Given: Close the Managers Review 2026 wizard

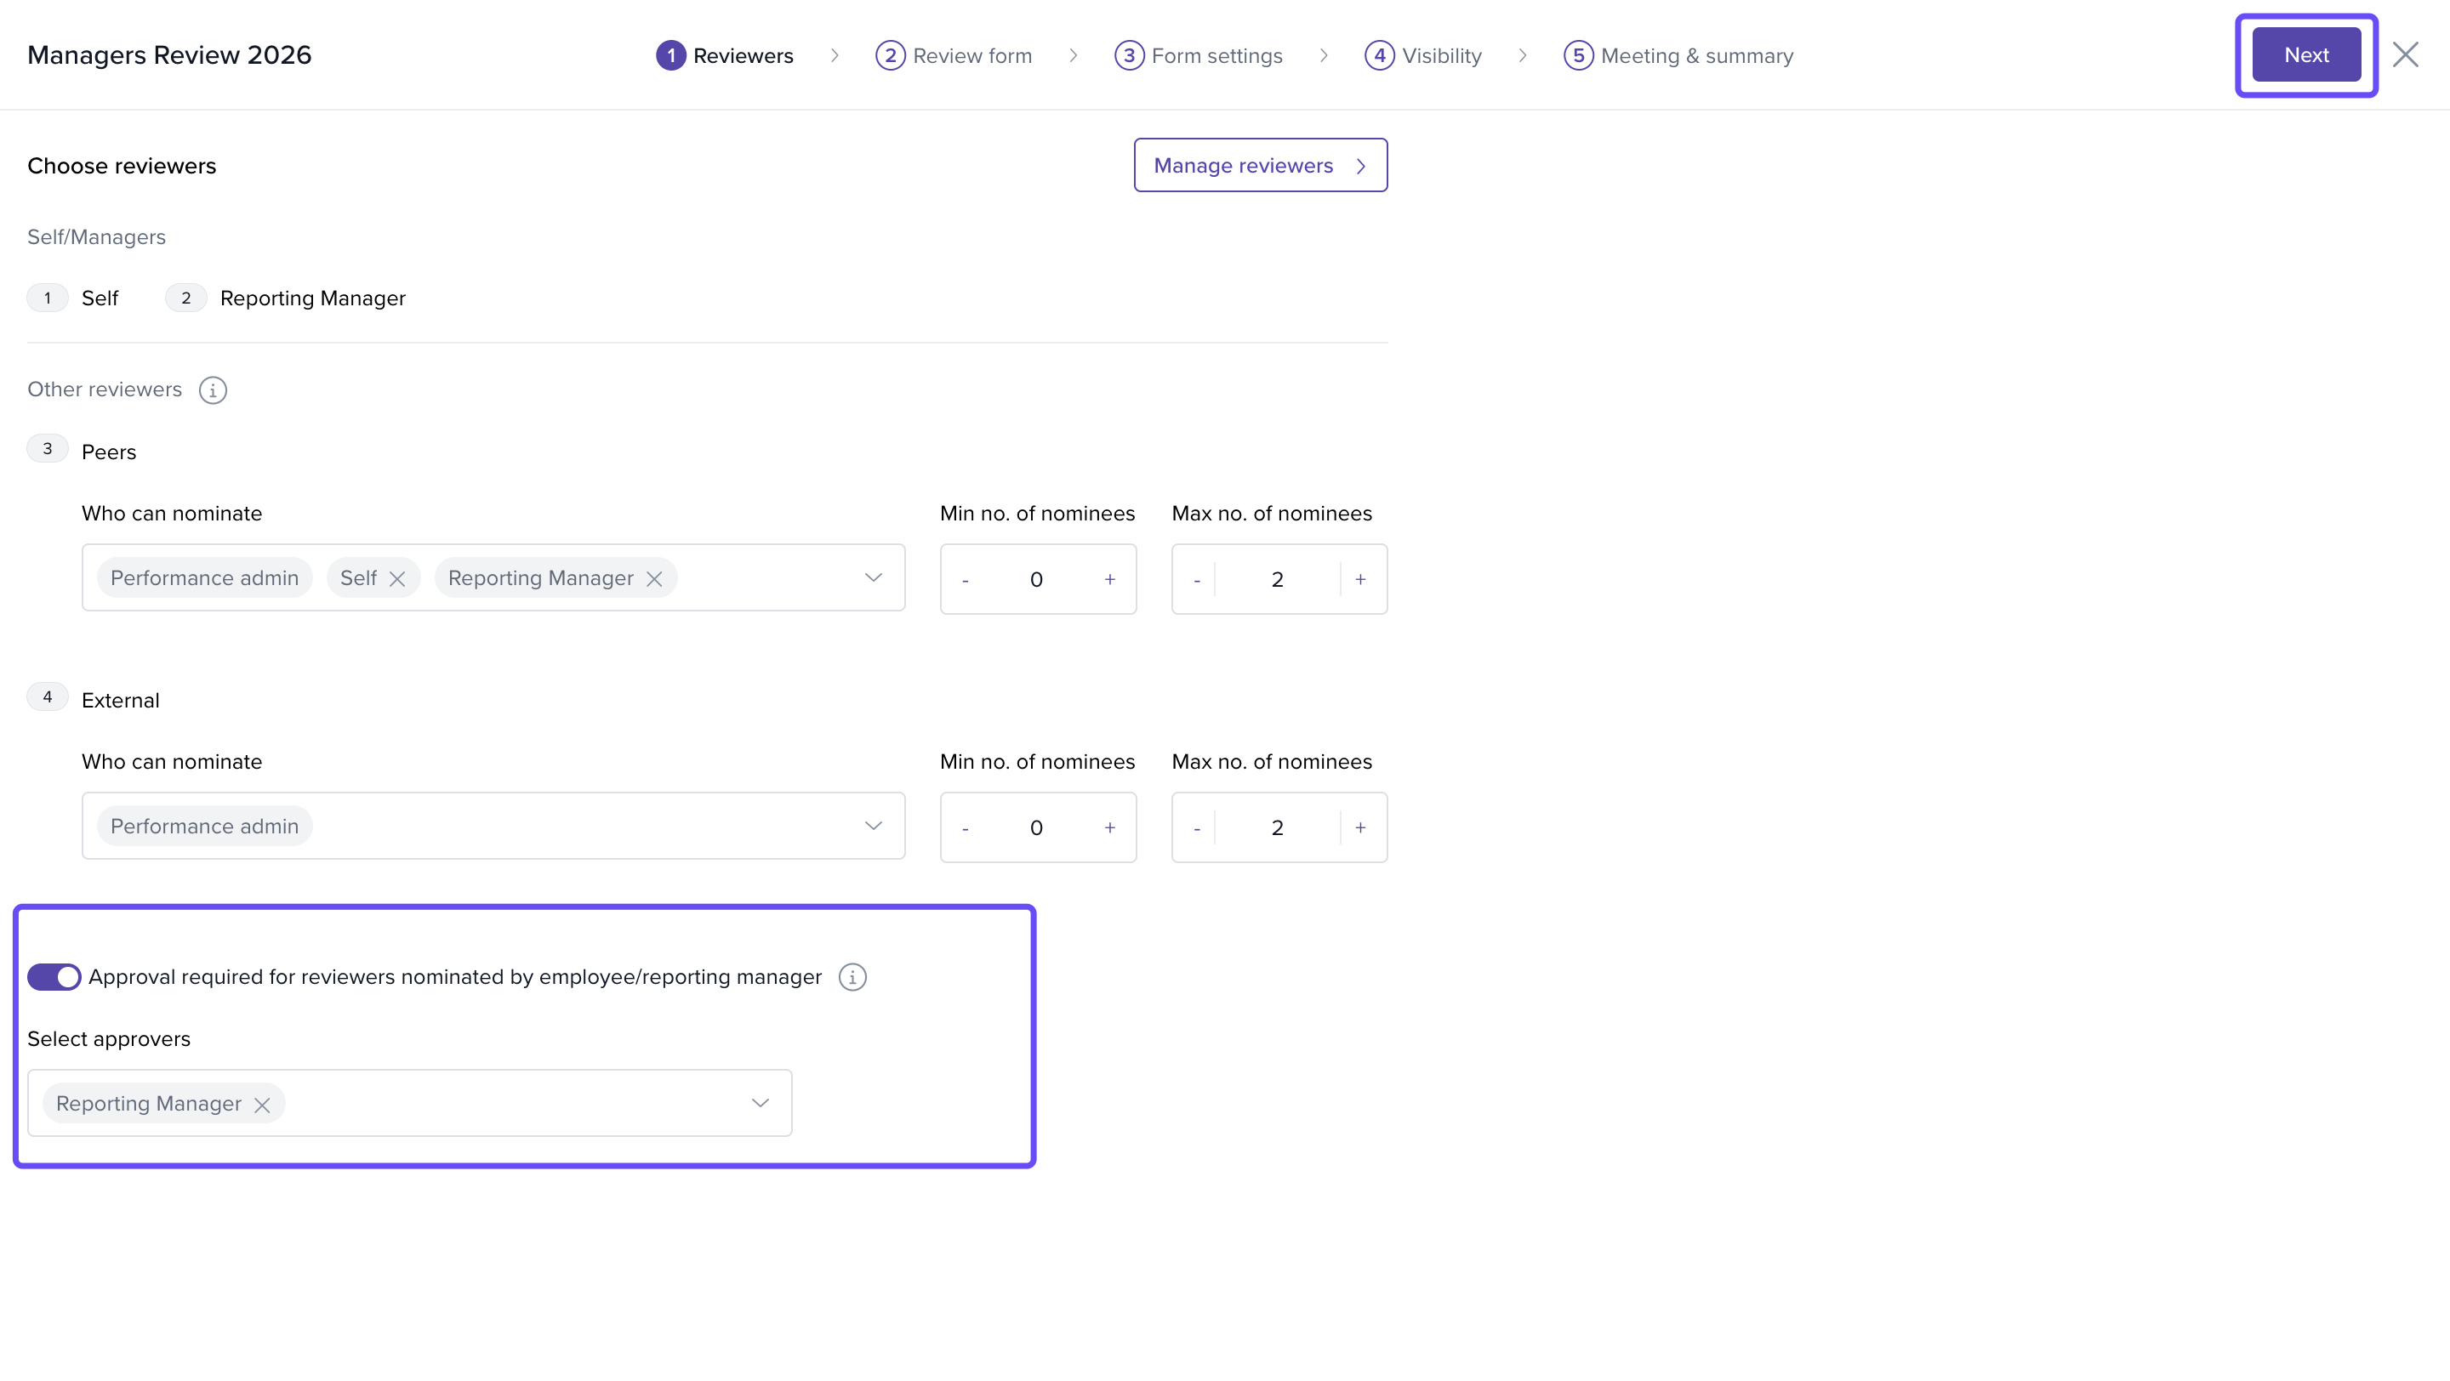Looking at the screenshot, I should coord(2405,55).
